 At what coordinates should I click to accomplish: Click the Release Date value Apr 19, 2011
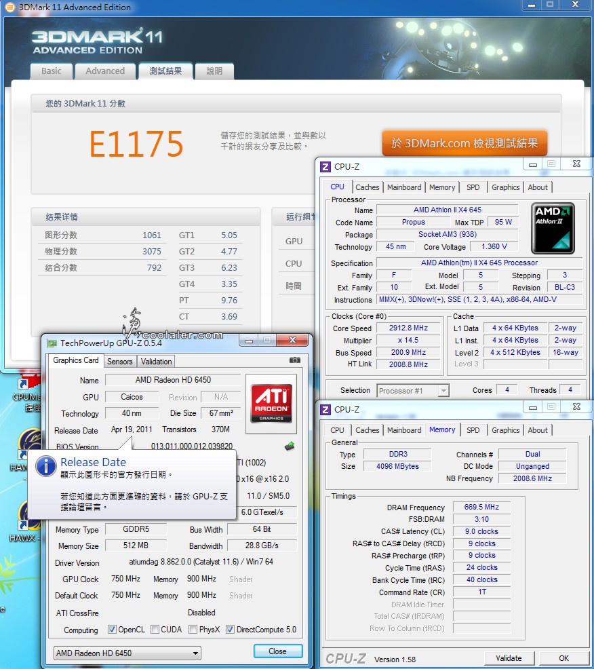click(132, 429)
